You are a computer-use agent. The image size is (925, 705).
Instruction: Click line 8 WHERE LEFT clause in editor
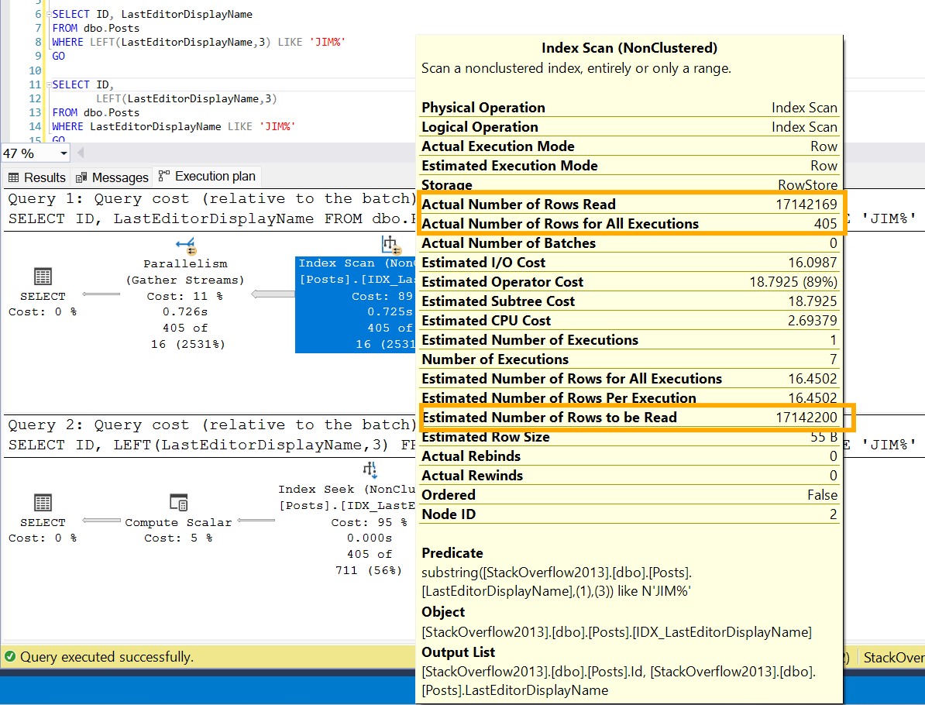pos(199,42)
